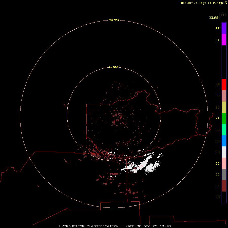This screenshot has height=228, width=228.
Task: Select the GR legend color block
Action: click(224, 96)
